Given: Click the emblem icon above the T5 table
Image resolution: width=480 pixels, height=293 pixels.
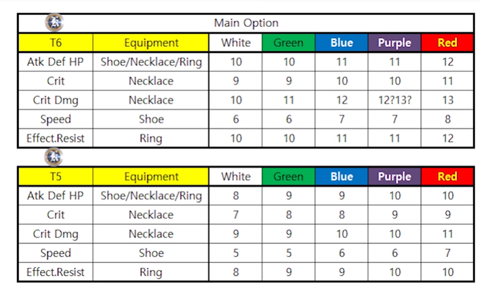Looking at the screenshot, I should coord(54,156).
